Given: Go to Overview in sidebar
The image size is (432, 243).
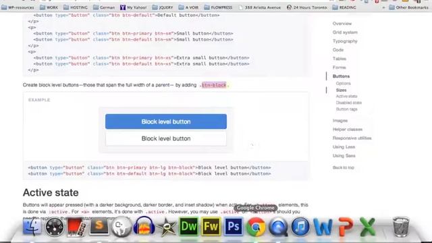Looking at the screenshot, I should 342,24.
